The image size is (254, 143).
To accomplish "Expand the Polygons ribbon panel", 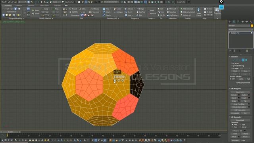I will (x=135, y=19).
